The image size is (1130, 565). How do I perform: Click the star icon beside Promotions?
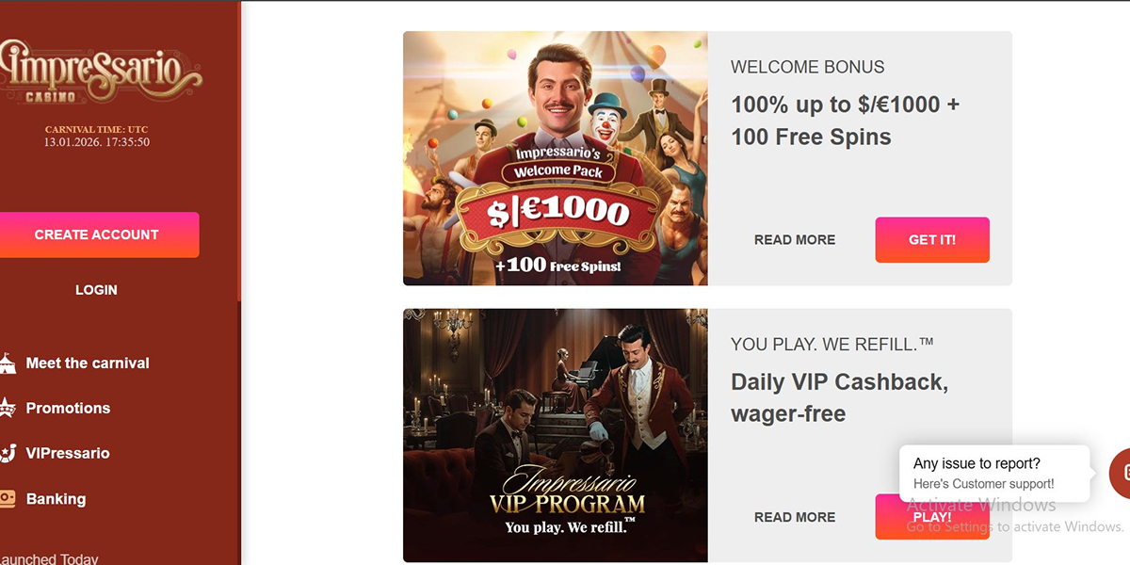7,408
